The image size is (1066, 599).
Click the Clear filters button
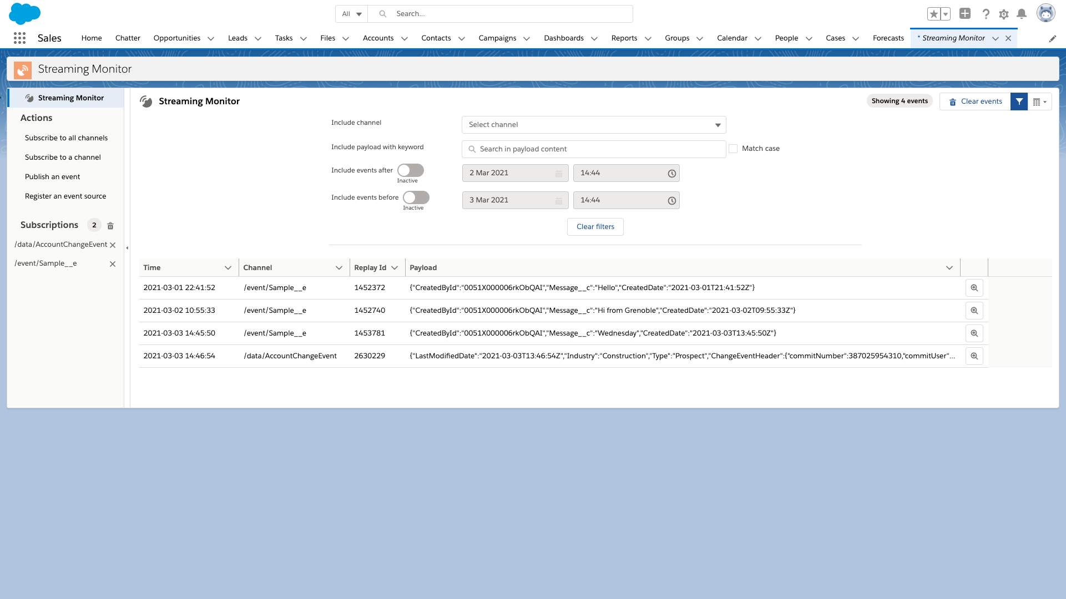595,227
